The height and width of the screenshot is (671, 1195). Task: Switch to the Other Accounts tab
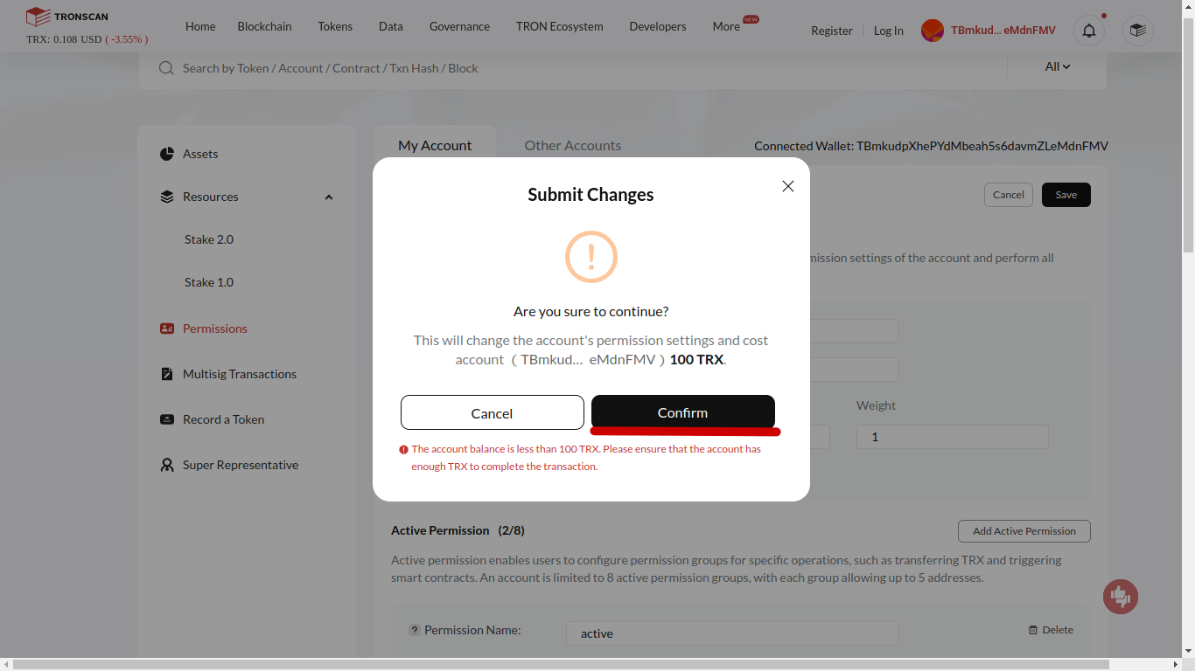[x=573, y=145]
